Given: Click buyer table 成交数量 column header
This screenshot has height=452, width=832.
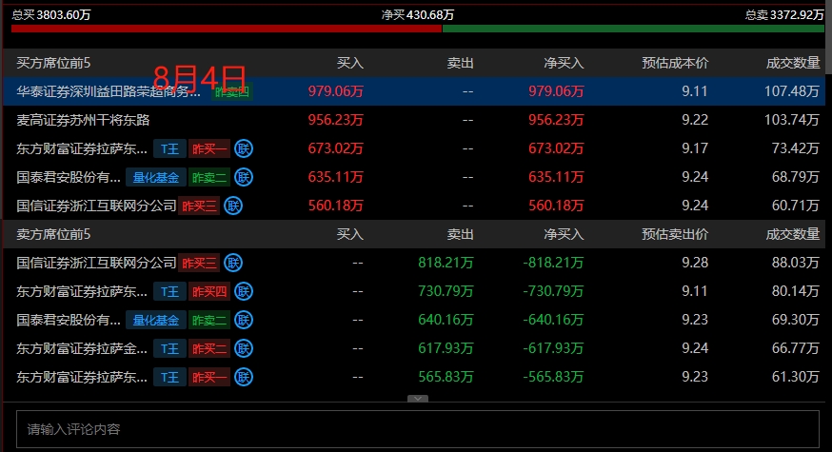Looking at the screenshot, I should (x=793, y=63).
